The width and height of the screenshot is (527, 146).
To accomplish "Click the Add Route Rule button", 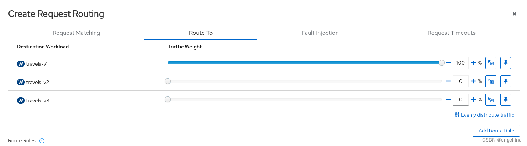I will pos(496,131).
